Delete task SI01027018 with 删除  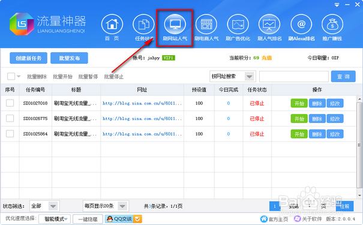pyautogui.click(x=317, y=103)
